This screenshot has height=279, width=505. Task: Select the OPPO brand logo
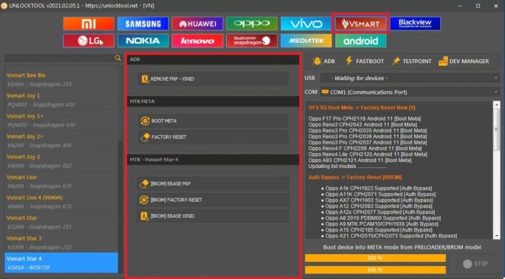pyautogui.click(x=252, y=24)
